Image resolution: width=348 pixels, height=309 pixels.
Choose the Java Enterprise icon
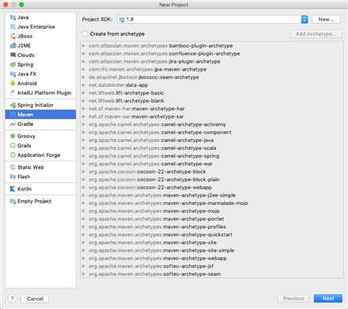pyautogui.click(x=13, y=27)
